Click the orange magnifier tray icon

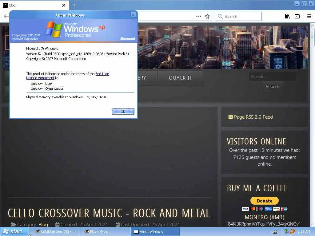(293, 231)
